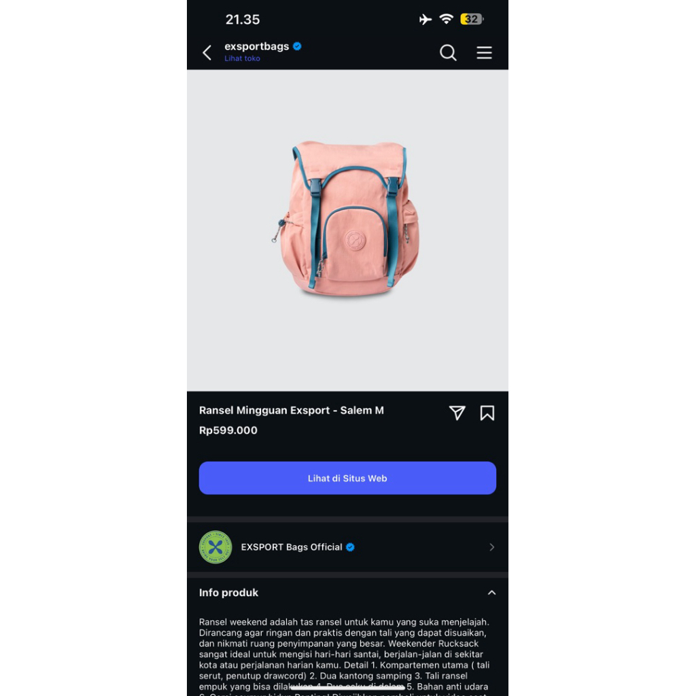Tap the Ransel Mingguan Exsport product title

pyautogui.click(x=291, y=410)
